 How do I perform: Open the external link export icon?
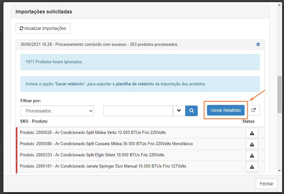[254, 110]
